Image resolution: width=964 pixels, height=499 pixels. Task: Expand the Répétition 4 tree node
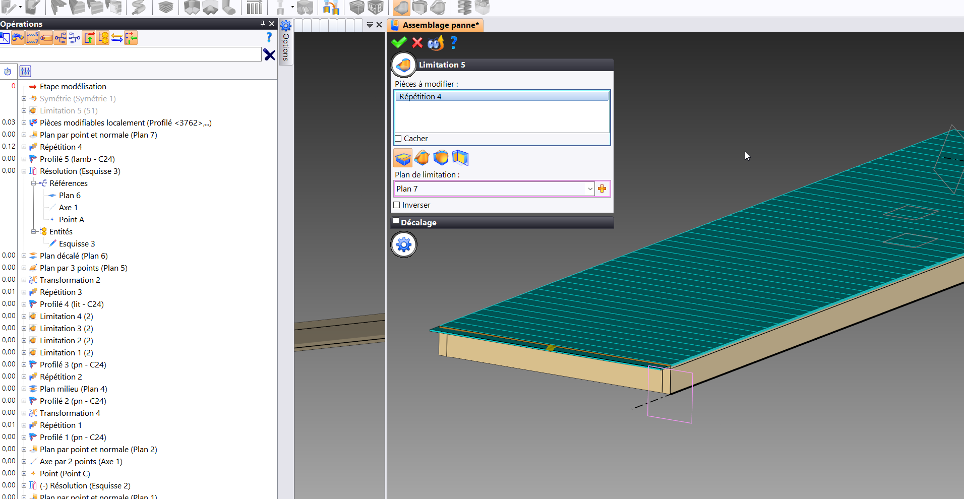click(x=24, y=147)
